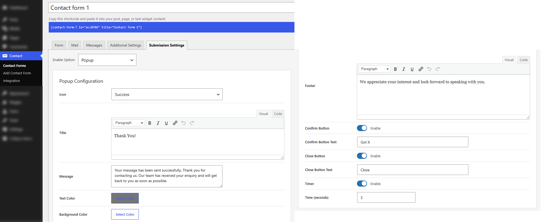This screenshot has width=542, height=222.
Task: Click the Contact form 1 title field
Action: click(x=171, y=8)
